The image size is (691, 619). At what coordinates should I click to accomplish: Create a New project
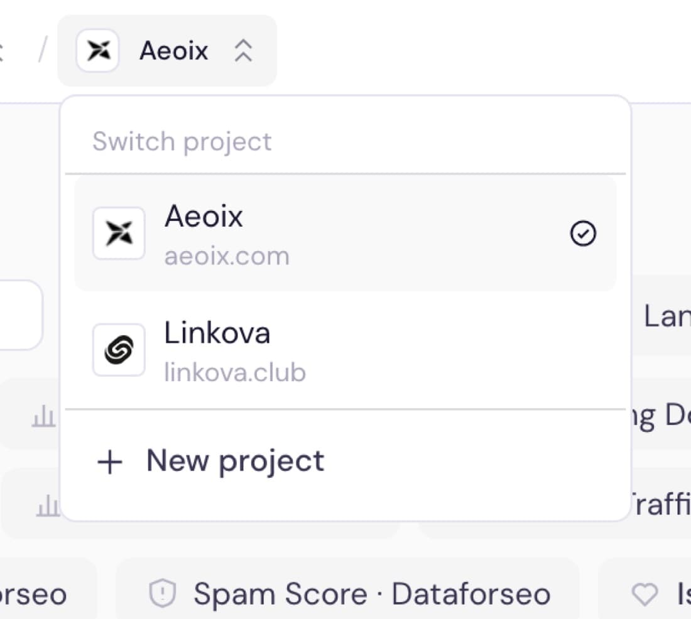coord(345,461)
